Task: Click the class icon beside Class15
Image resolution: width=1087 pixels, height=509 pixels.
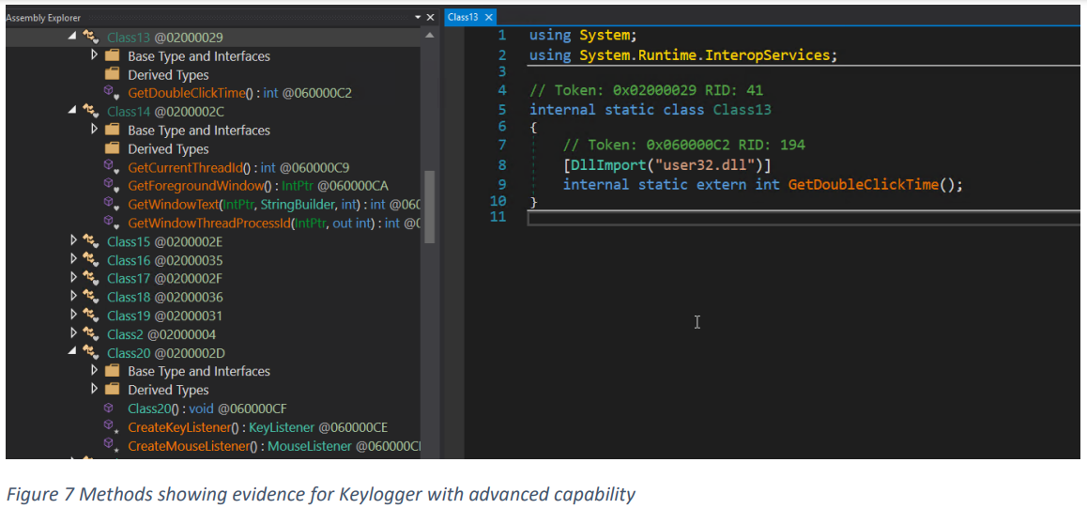Action: point(90,241)
